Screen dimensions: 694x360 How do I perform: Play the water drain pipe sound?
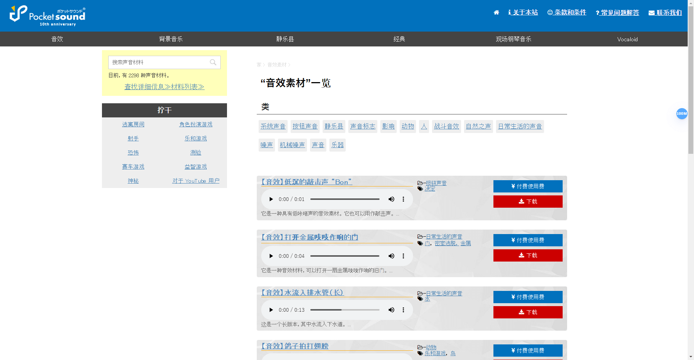click(x=271, y=310)
